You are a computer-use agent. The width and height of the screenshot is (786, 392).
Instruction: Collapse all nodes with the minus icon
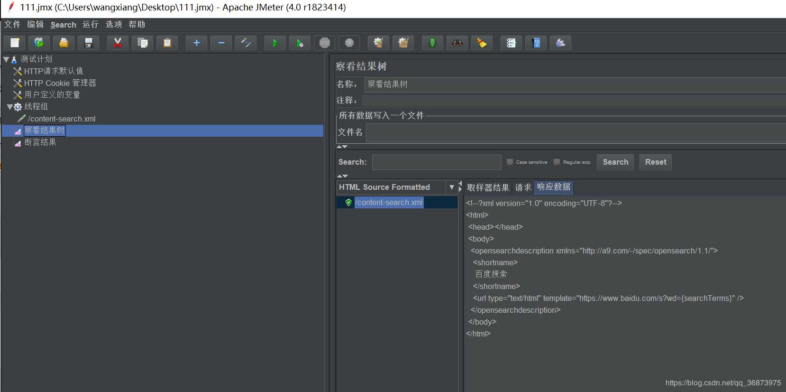[221, 43]
